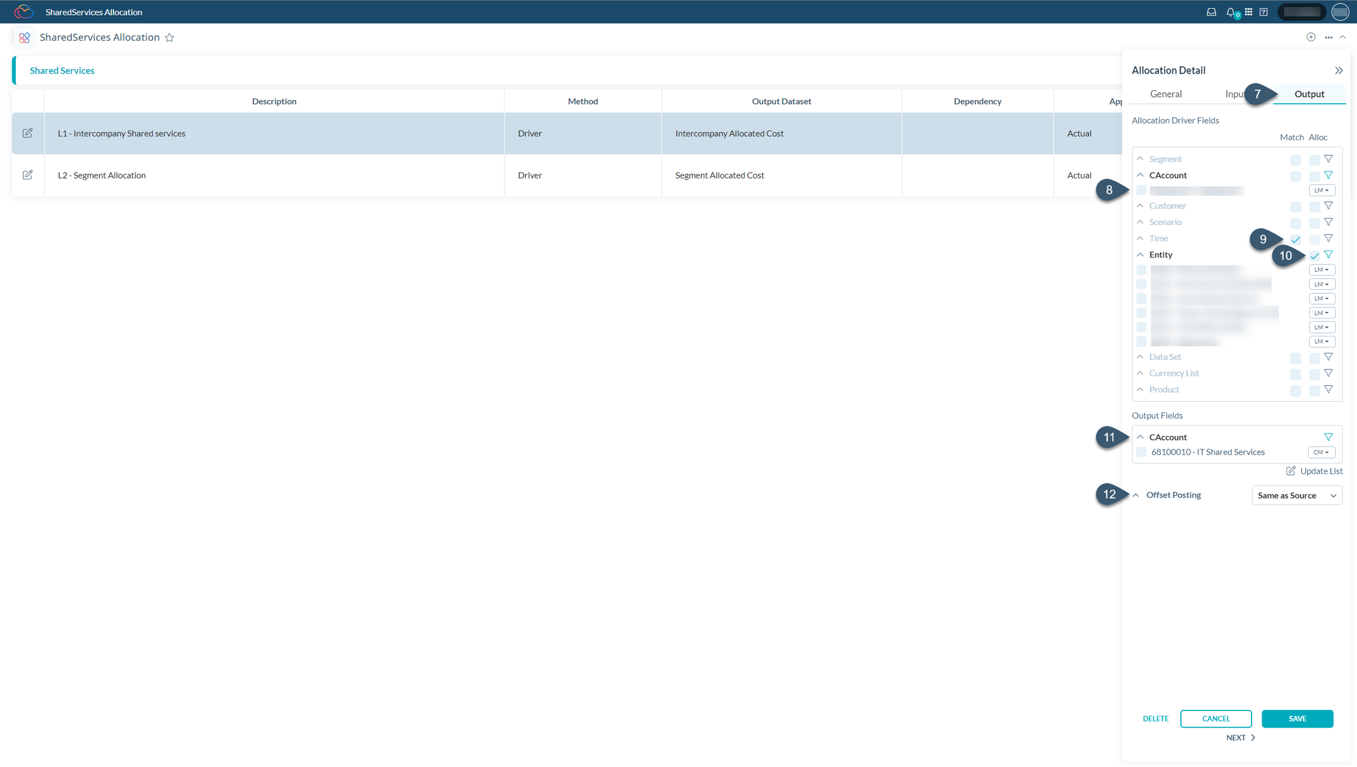Select the Update List link
1357x767 pixels.
pyautogui.click(x=1315, y=471)
